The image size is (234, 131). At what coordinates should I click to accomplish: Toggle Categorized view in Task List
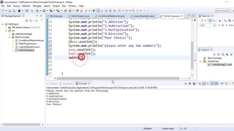[x=210, y=20]
